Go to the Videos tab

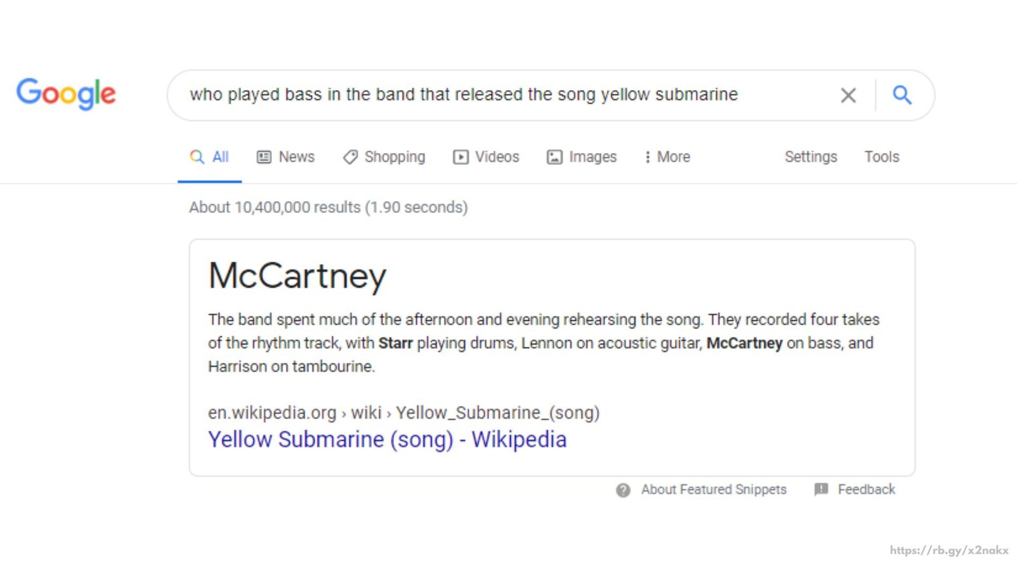486,157
